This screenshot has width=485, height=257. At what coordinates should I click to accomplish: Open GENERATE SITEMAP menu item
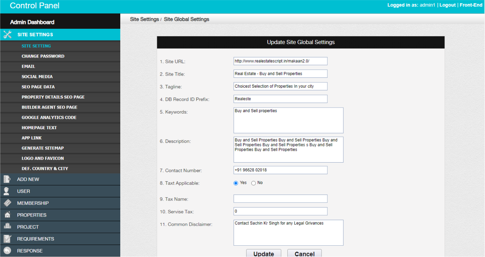(x=60, y=148)
